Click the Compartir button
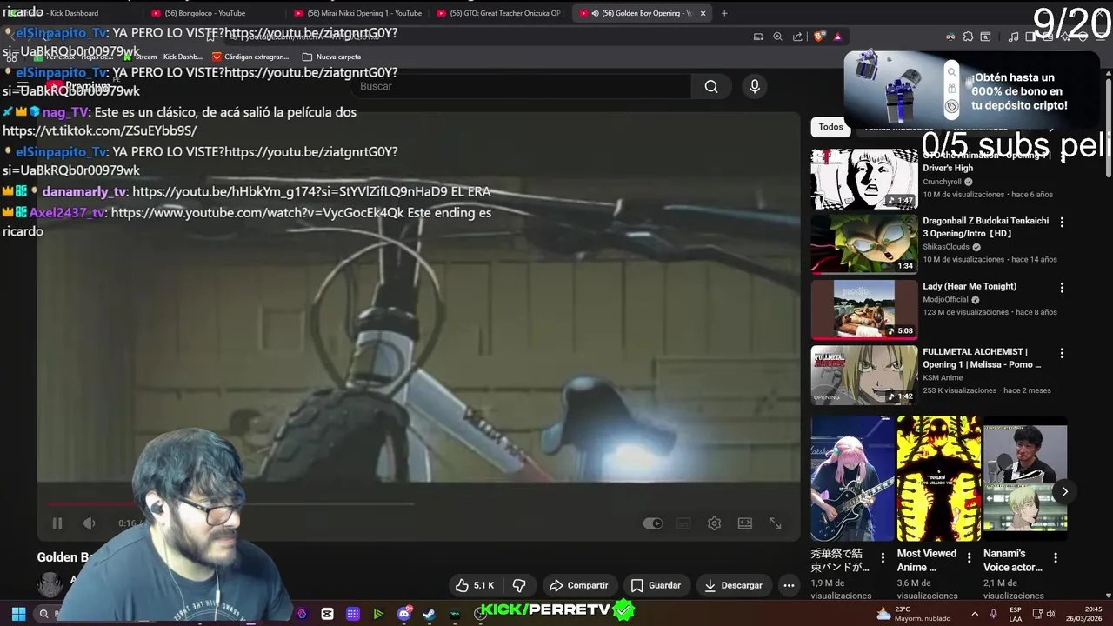 pyautogui.click(x=579, y=585)
